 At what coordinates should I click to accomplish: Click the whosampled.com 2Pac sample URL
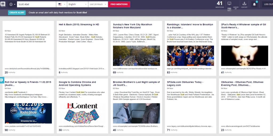coord(244,69)
